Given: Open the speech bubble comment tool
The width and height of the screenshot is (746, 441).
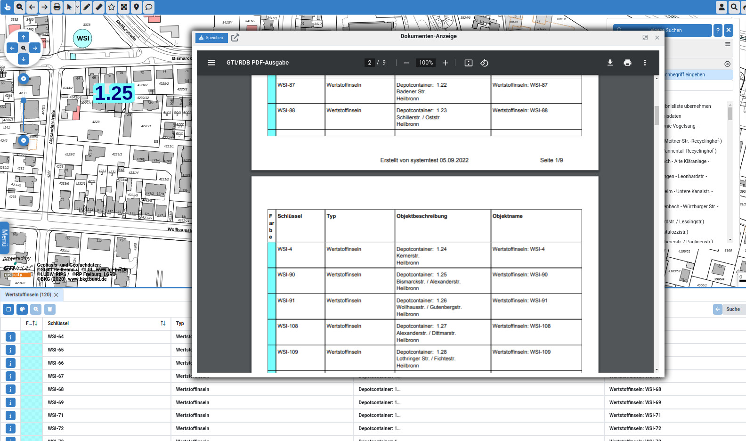Looking at the screenshot, I should pyautogui.click(x=148, y=7).
